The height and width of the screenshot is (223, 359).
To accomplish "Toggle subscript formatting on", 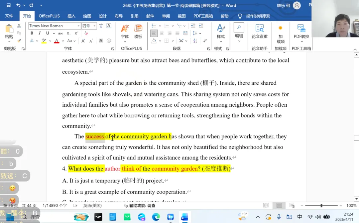I will coord(68,33).
